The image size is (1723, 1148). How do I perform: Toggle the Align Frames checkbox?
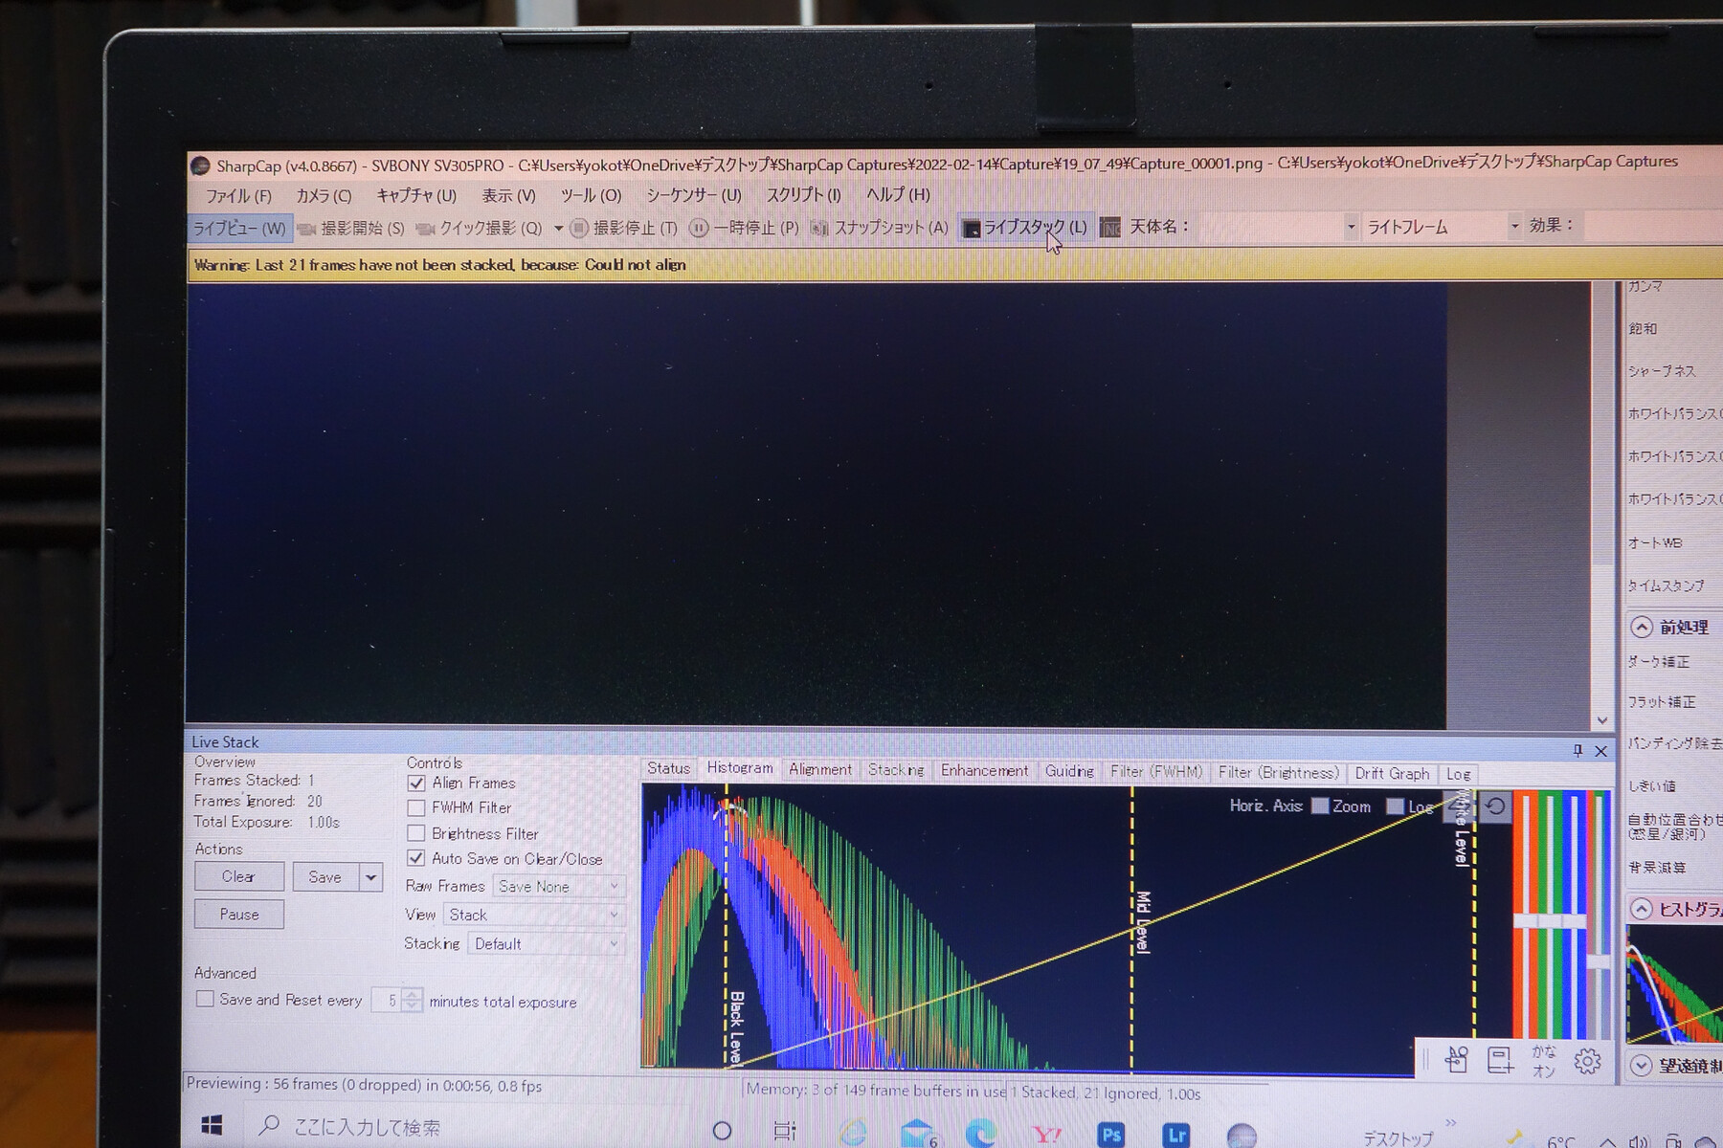(x=416, y=784)
